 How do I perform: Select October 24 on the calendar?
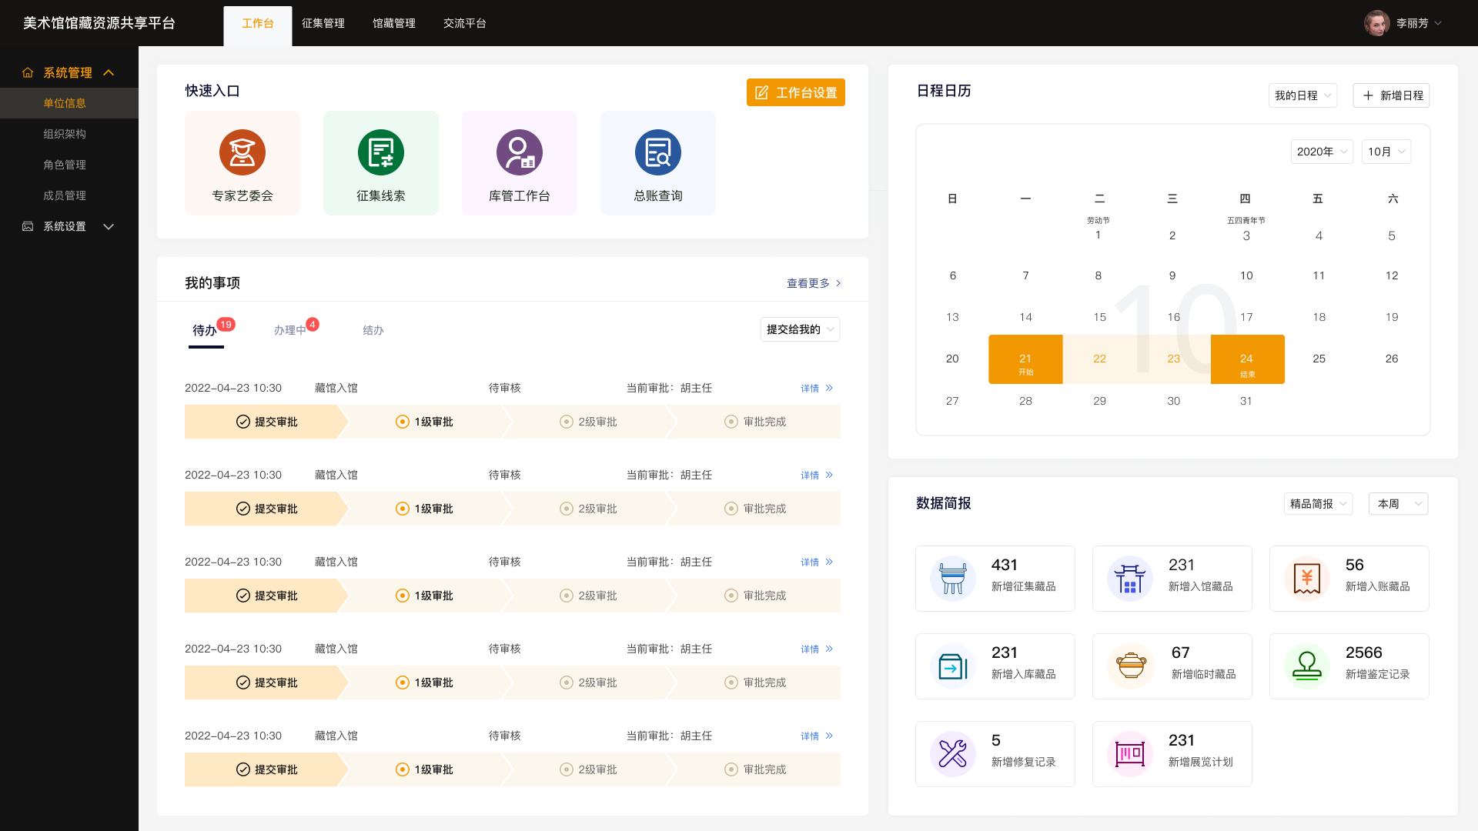[x=1246, y=359]
